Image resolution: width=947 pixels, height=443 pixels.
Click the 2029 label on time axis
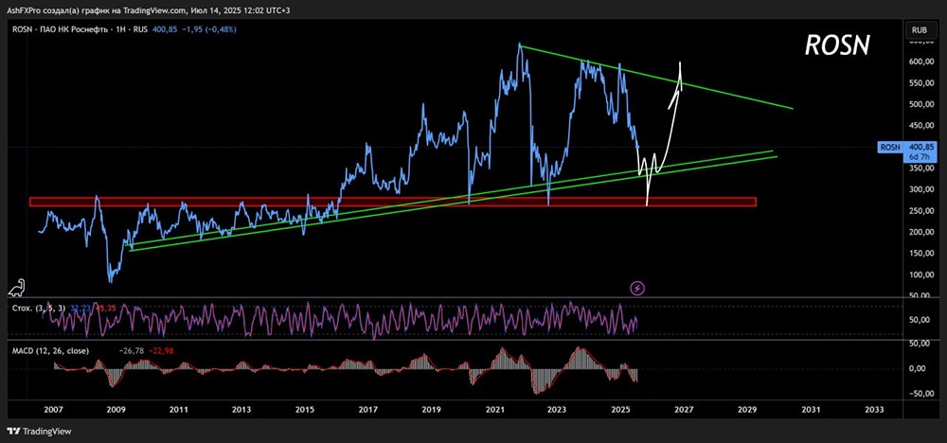click(746, 410)
